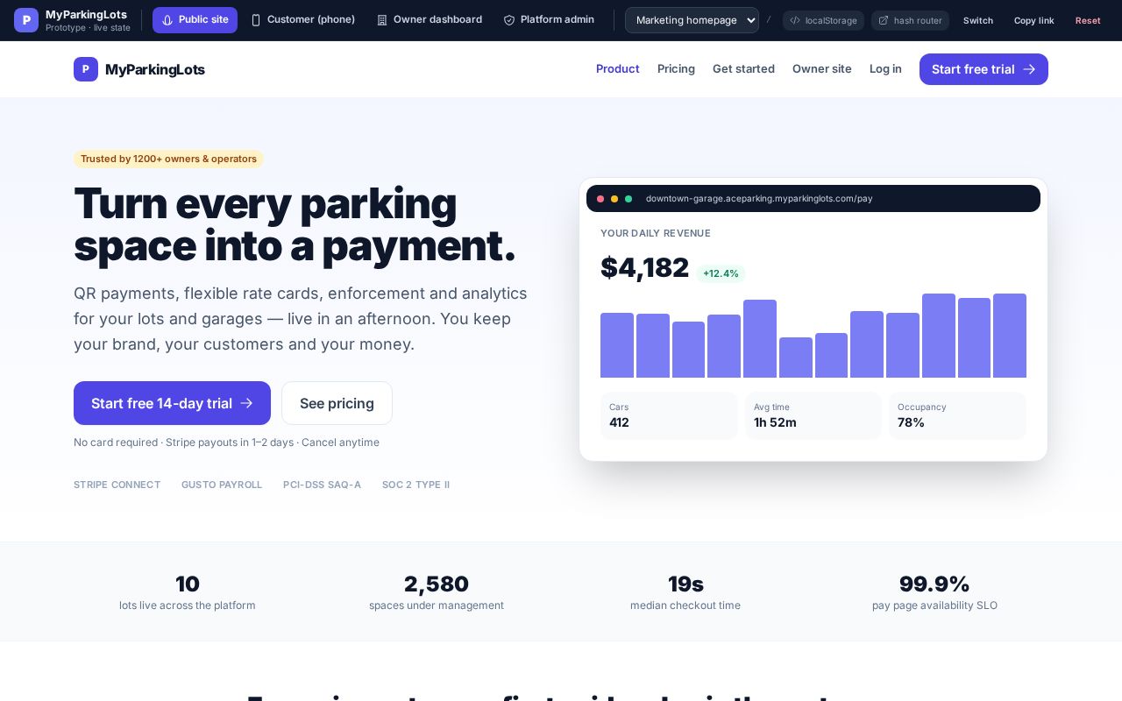Screen dimensions: 1122x701
Task: Click the +12.4% growth badge
Action: [x=721, y=273]
